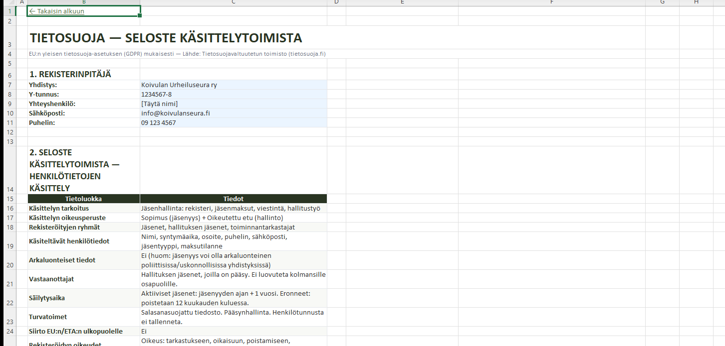This screenshot has height=346, width=725.
Task: Select the 'Tiedot' table header cell
Action: tap(233, 199)
